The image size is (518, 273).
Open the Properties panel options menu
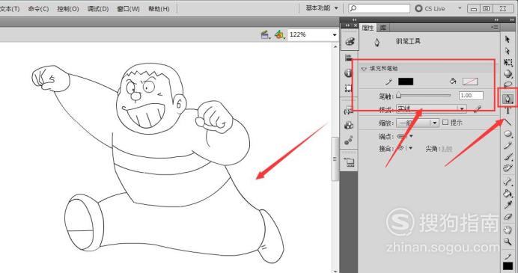[495, 28]
